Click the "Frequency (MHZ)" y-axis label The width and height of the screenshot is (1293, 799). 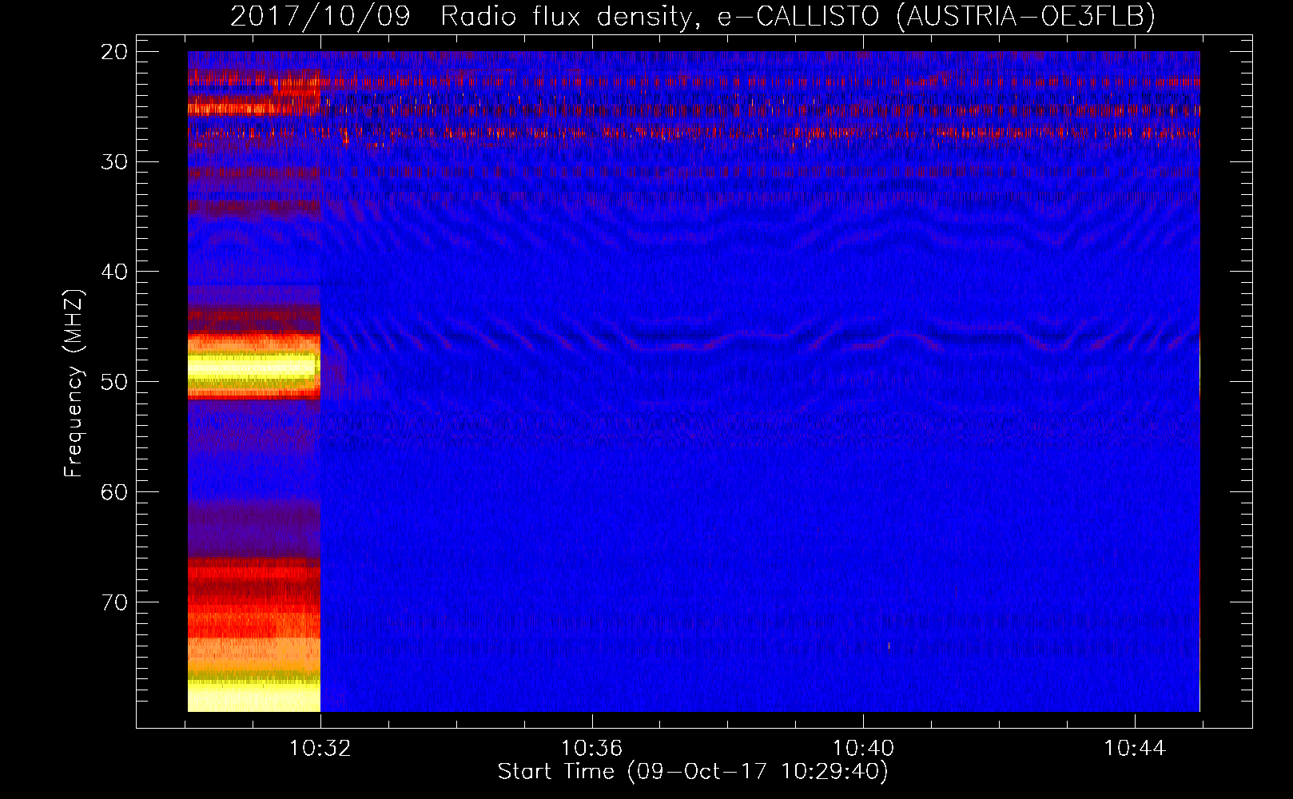pos(74,384)
